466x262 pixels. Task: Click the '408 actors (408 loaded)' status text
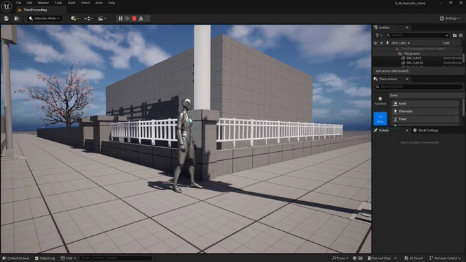click(392, 71)
